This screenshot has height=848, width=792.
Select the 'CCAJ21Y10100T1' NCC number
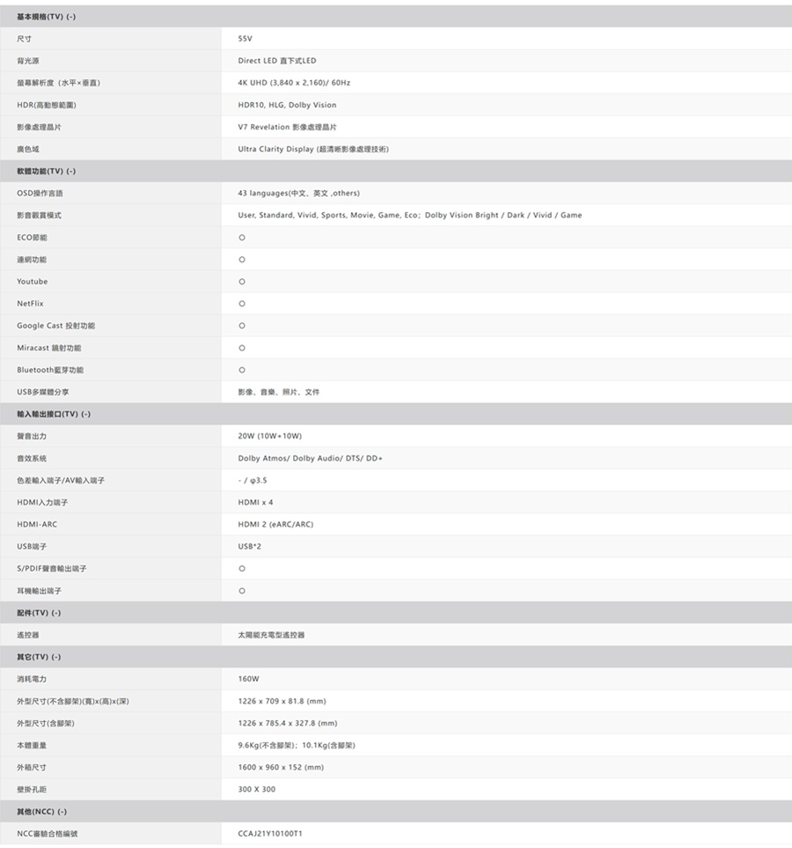270,833
